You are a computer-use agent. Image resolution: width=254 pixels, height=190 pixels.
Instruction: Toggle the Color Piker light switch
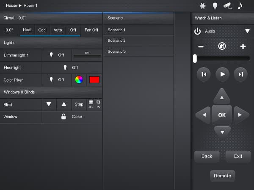click(x=56, y=80)
